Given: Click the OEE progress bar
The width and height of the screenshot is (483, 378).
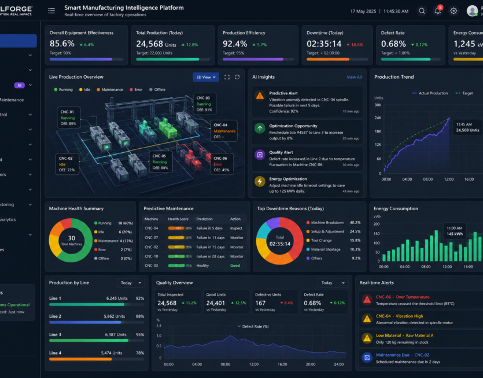Looking at the screenshot, I should (86, 59).
